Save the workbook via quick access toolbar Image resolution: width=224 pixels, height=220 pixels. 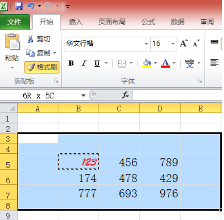pos(19,6)
